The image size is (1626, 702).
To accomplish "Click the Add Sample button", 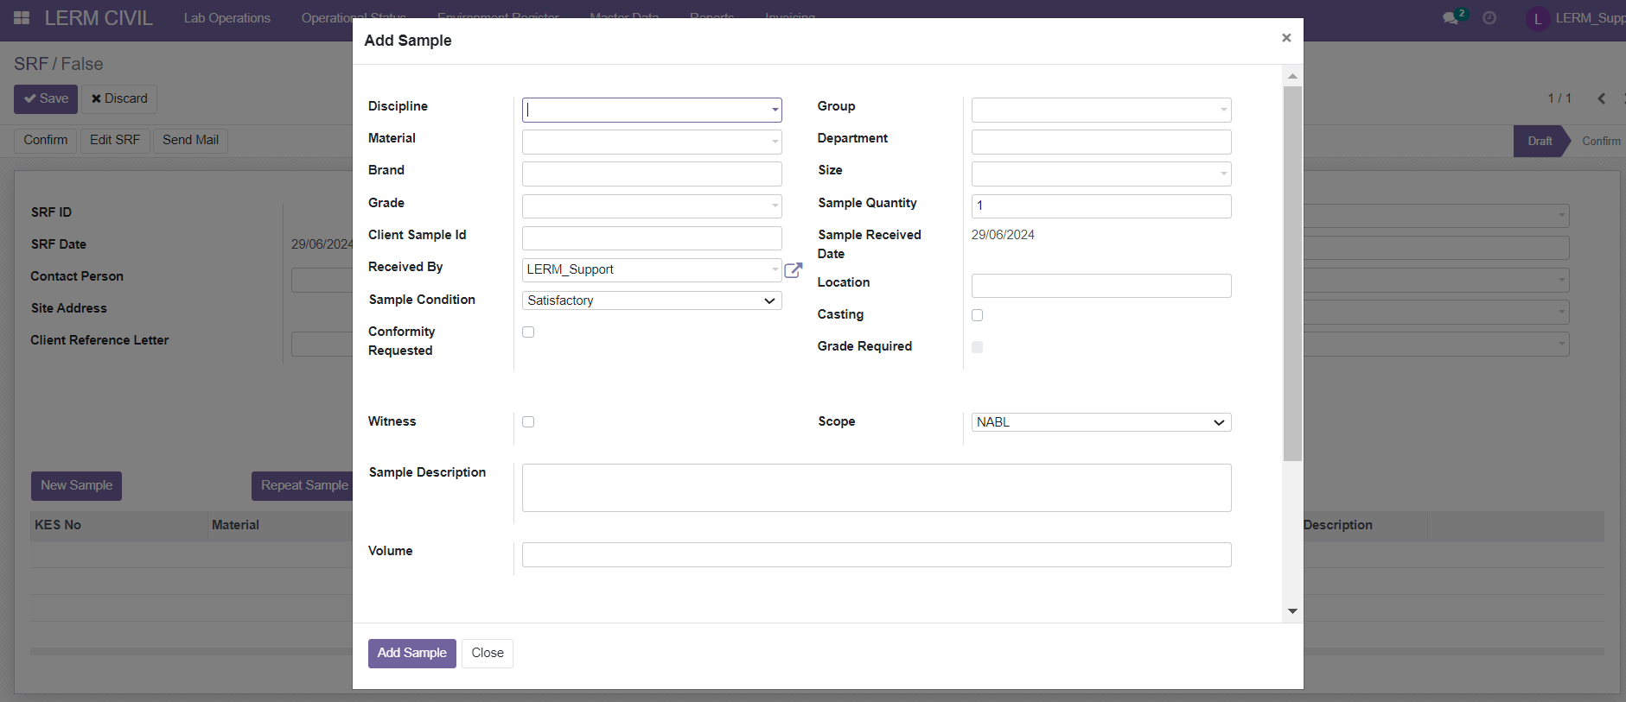I will click(x=411, y=653).
